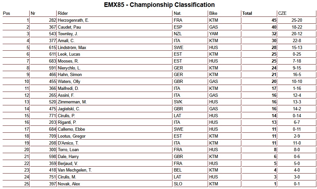
Task: Click the 25-20 CZE score cell
Action: coord(297,20)
